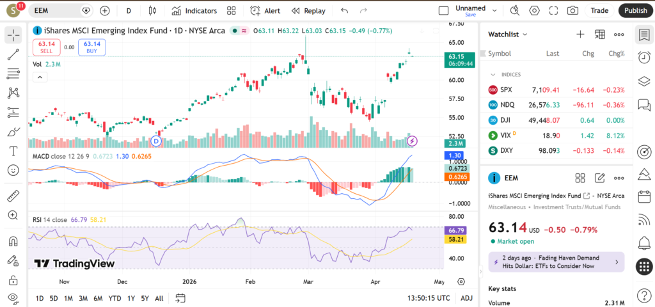Viewport: 655px width, 307px height.
Task: Open the Measure ruler tool
Action: click(13, 196)
